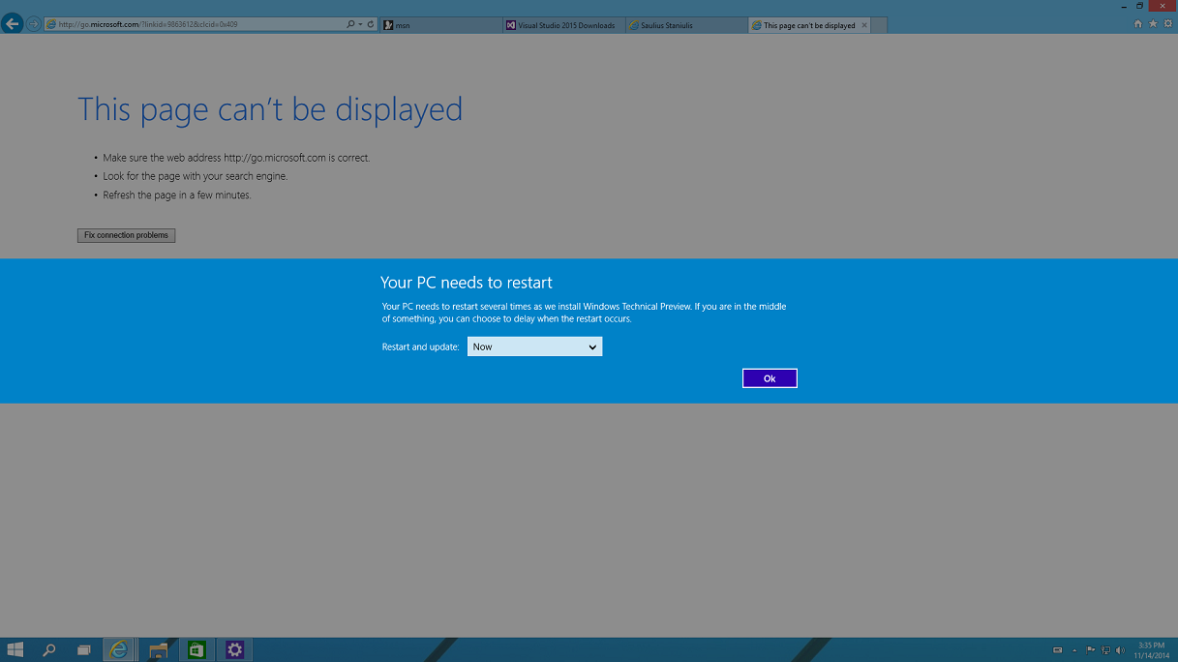
Task: Open the Windows Start button
Action: point(15,649)
